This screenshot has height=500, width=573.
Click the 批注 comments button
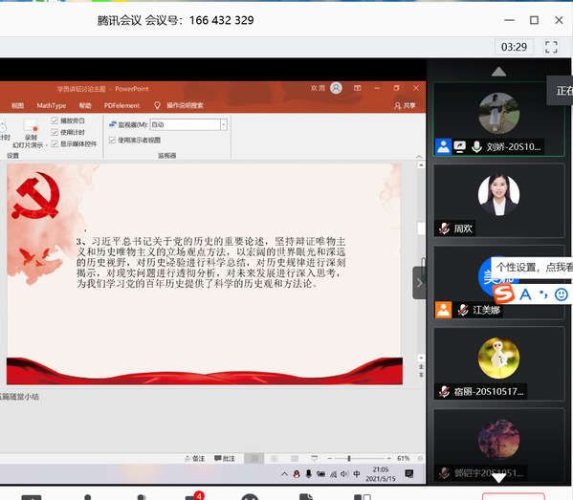click(x=225, y=458)
